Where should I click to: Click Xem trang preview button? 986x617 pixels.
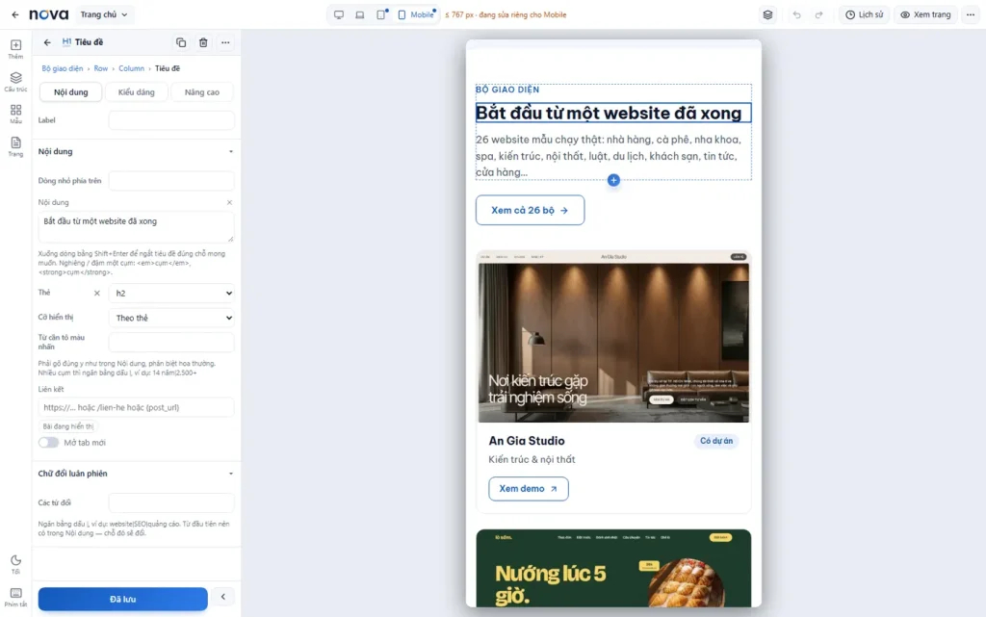coord(925,14)
